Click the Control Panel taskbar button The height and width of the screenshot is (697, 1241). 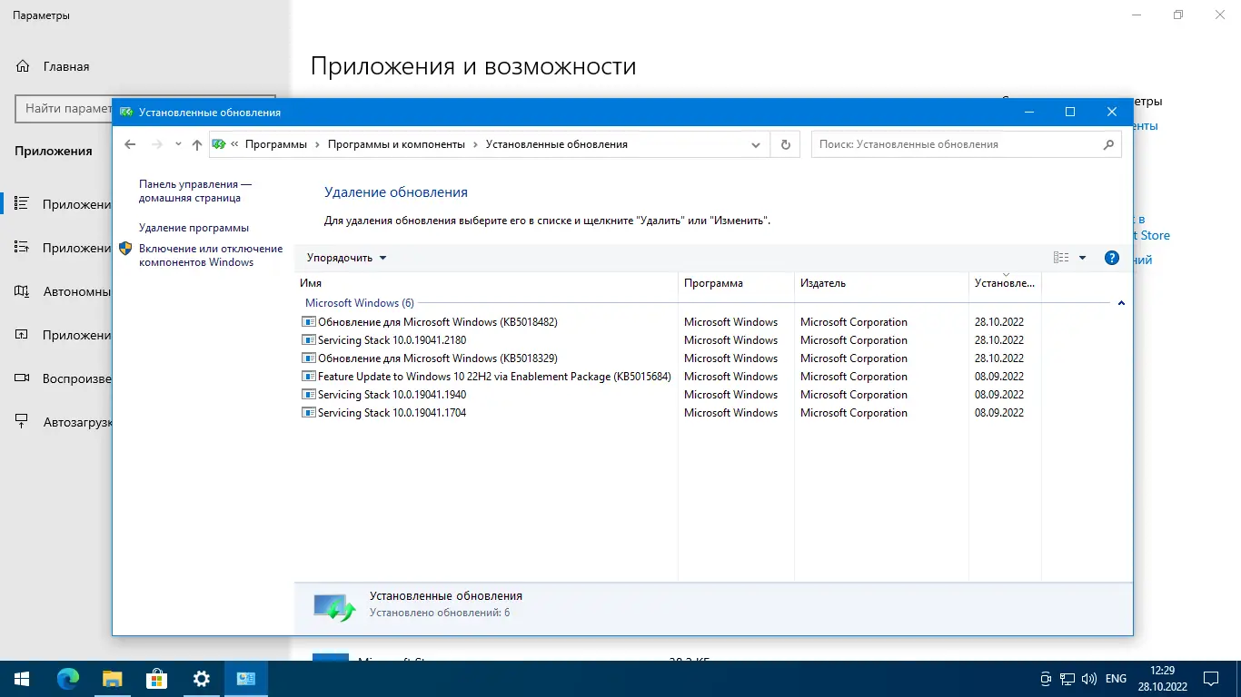(245, 679)
